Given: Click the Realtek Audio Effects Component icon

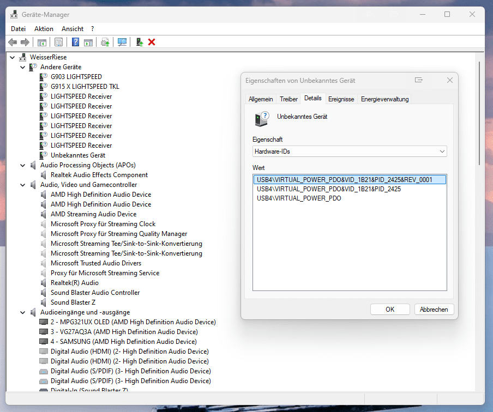Looking at the screenshot, I should coord(44,175).
